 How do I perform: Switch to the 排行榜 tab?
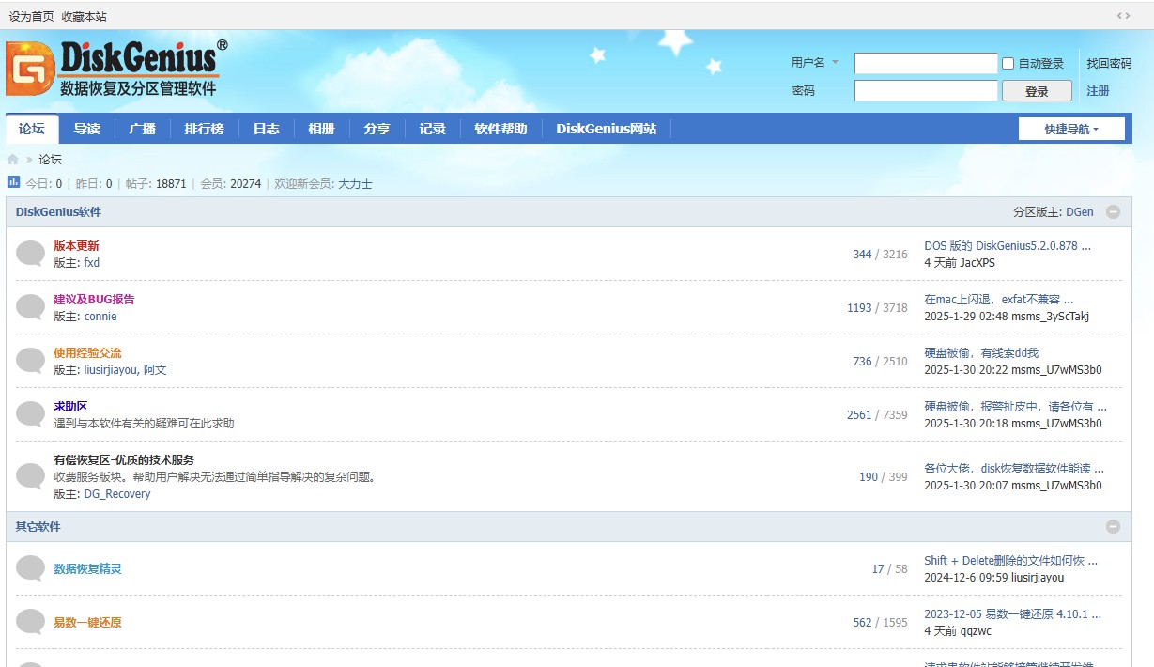coord(204,129)
